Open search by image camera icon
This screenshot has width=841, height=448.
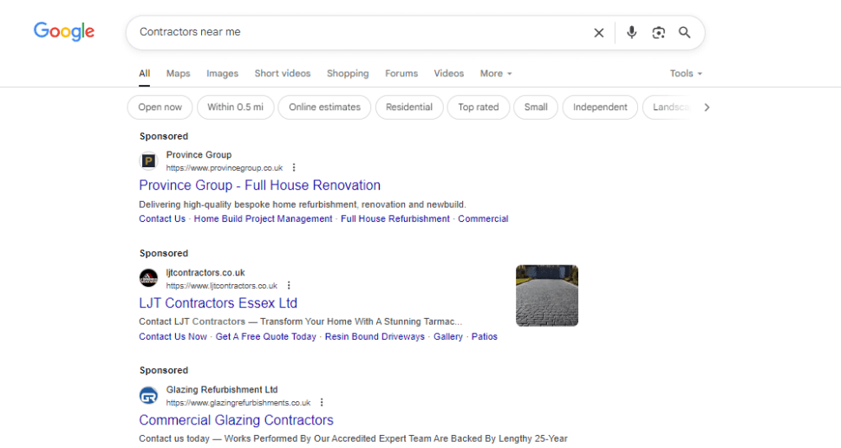pos(658,33)
